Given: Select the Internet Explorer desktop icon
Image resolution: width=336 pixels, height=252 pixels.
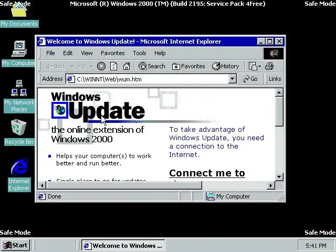Looking at the screenshot, I should pyautogui.click(x=19, y=175).
